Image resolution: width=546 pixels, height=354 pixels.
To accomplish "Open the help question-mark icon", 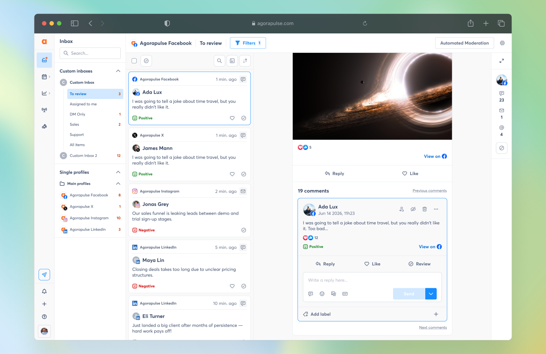I will point(44,316).
